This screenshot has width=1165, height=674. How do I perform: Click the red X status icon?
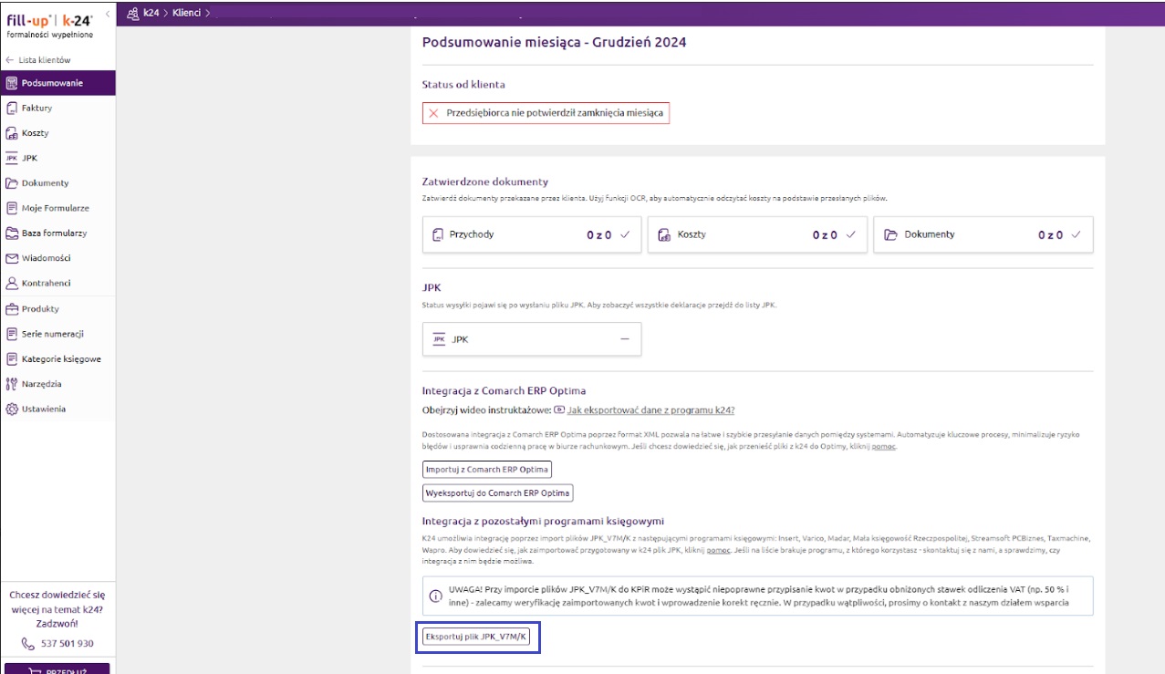click(x=433, y=113)
